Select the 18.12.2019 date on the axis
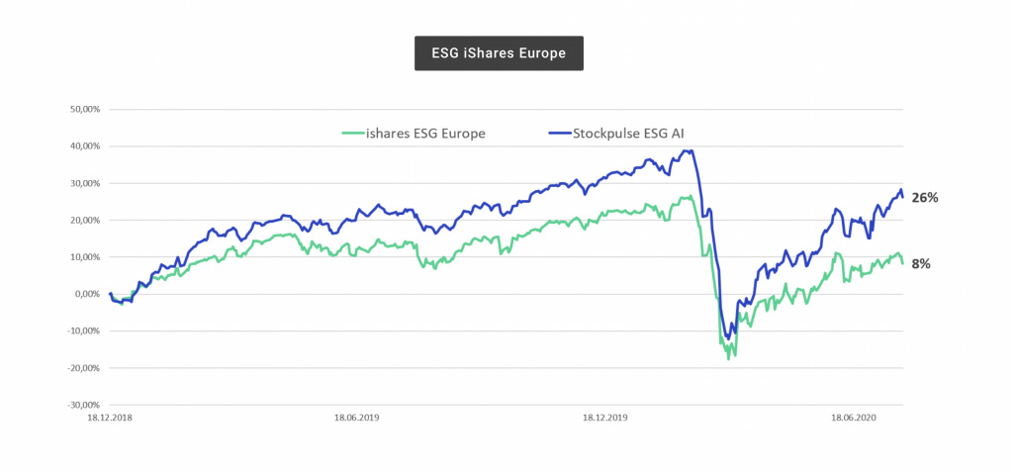The height and width of the screenshot is (472, 1013). [x=605, y=418]
